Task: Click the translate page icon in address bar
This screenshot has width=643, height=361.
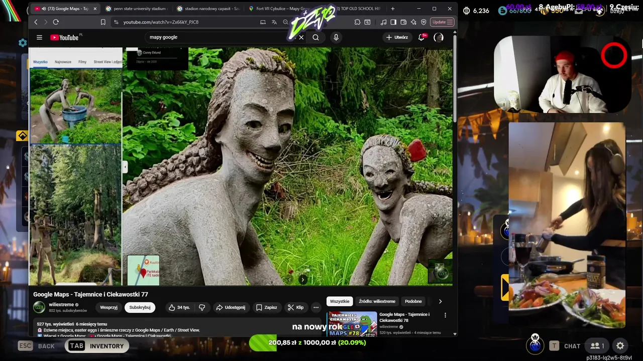Action: tap(274, 22)
